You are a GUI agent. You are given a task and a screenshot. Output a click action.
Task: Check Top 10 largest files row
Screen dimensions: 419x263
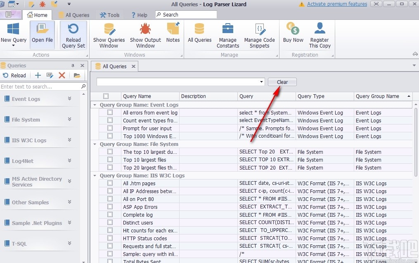tap(110, 160)
